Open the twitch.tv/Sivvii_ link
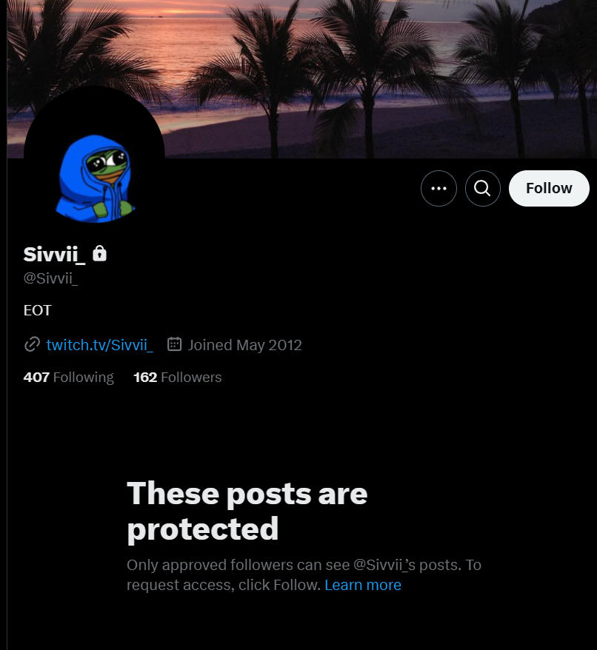The height and width of the screenshot is (650, 597). [x=99, y=345]
